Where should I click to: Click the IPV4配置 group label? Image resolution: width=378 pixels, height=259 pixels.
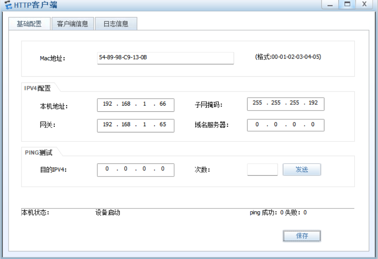coord(38,88)
